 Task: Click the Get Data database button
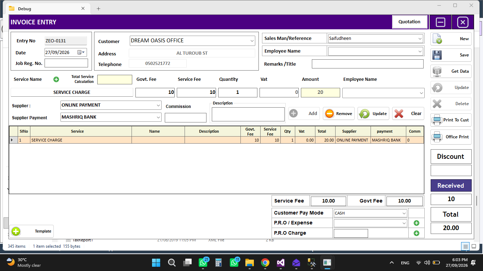[451, 71]
